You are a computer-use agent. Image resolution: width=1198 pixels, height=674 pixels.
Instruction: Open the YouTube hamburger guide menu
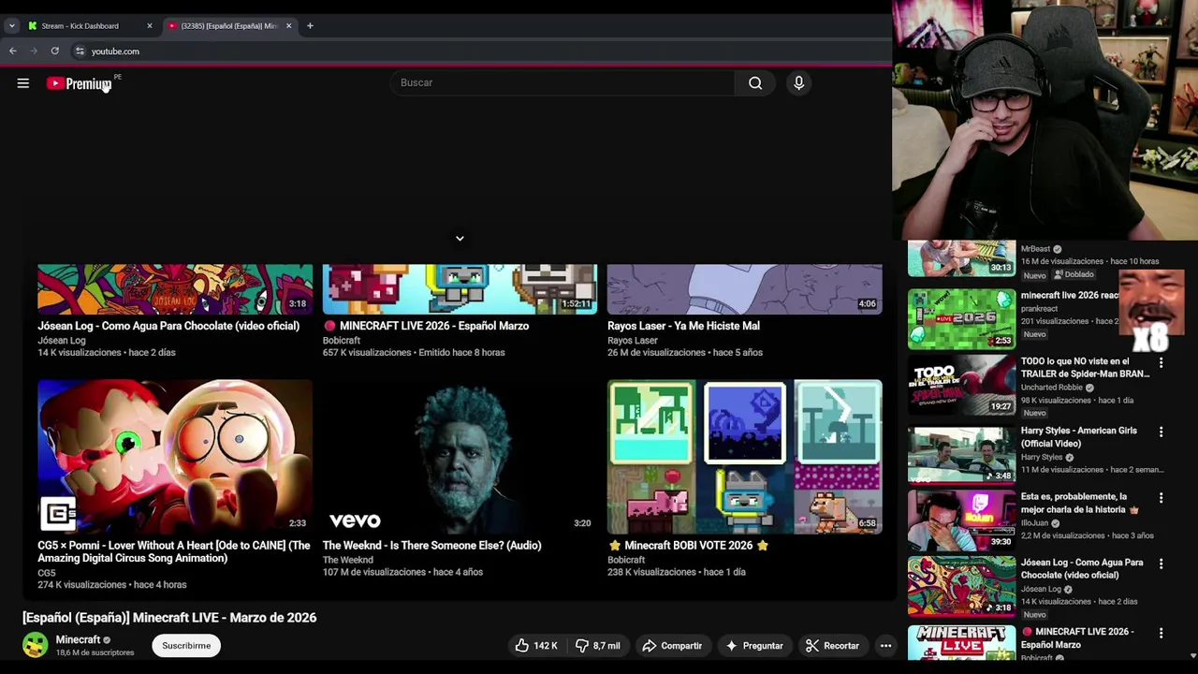(x=23, y=83)
